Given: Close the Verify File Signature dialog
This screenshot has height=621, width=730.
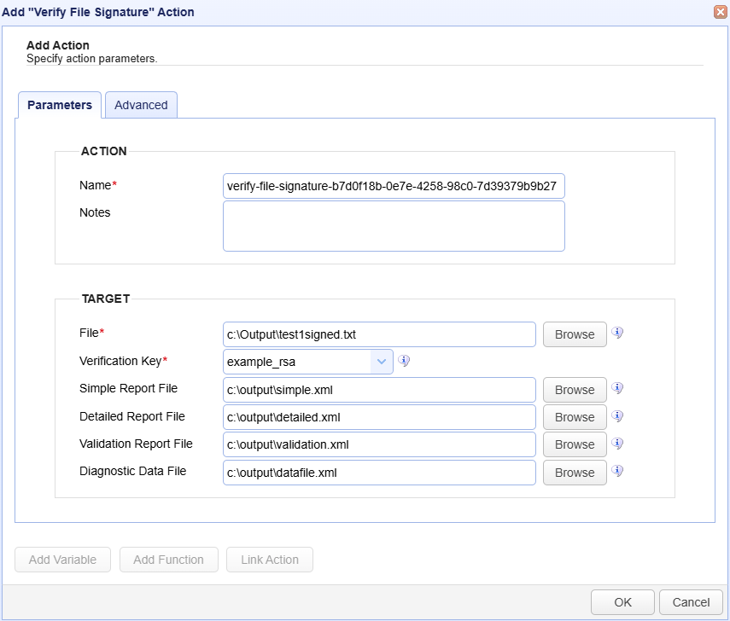Looking at the screenshot, I should click(x=721, y=12).
